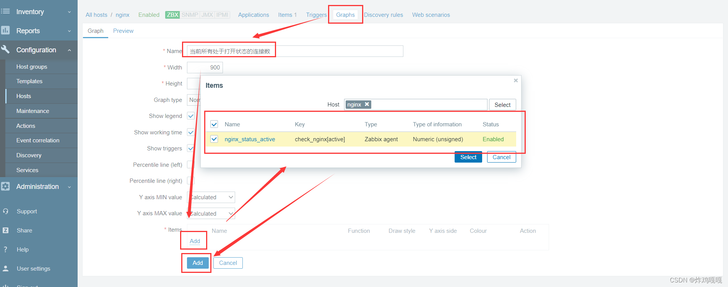Expand the Reports menu section
Image resolution: width=728 pixels, height=287 pixels.
pos(69,31)
